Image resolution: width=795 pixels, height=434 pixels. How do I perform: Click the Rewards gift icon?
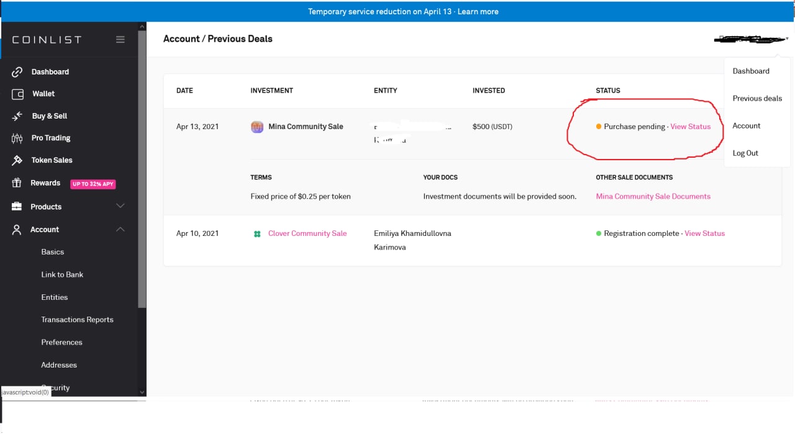coord(17,183)
